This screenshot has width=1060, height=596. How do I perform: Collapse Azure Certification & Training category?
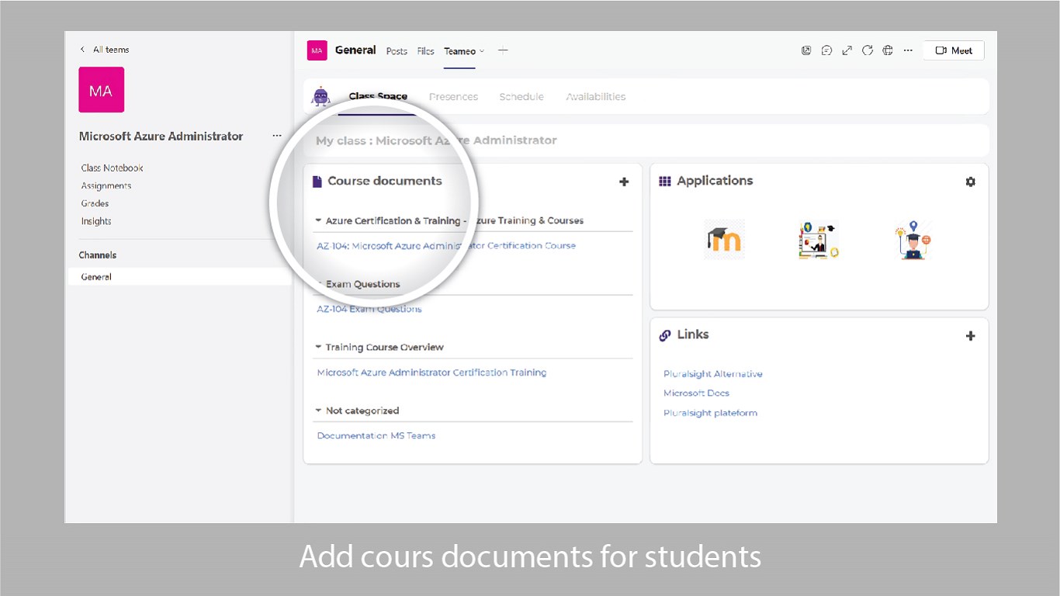318,220
